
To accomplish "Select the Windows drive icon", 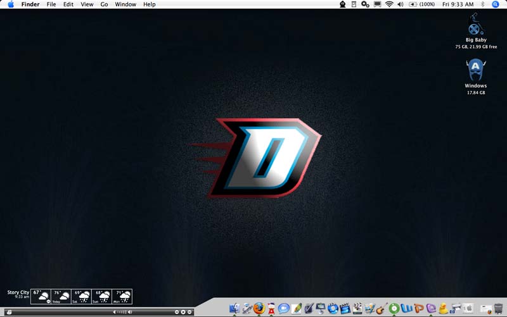I will click(x=476, y=70).
